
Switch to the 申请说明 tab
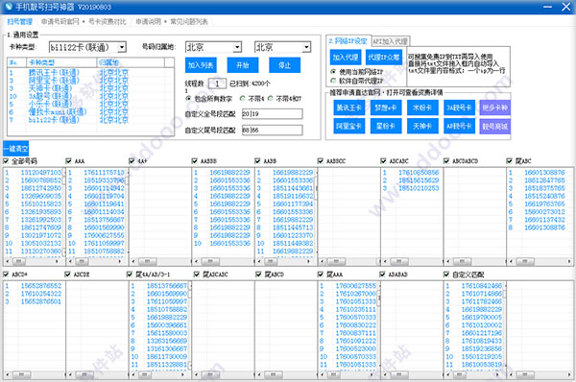point(149,22)
